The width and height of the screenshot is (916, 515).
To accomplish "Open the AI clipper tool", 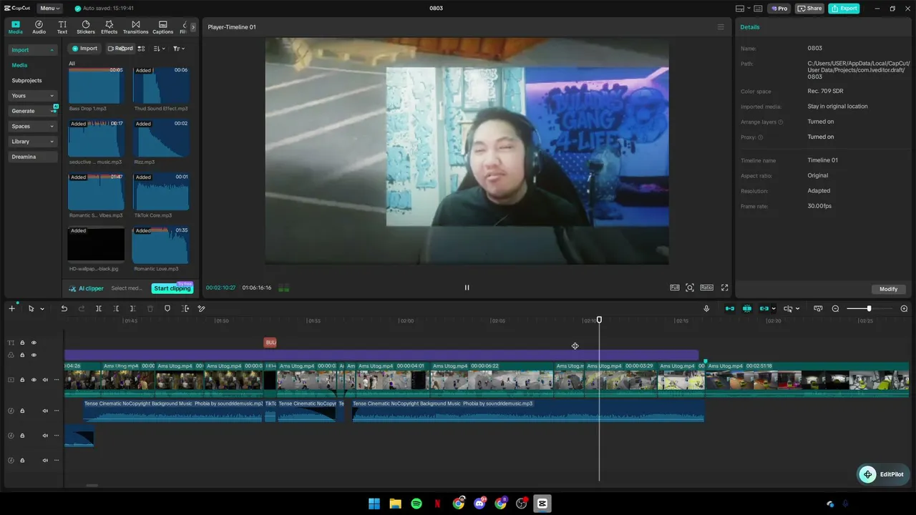I will click(x=86, y=288).
